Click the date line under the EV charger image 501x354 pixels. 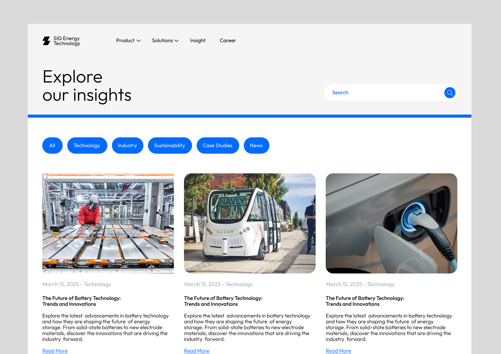(360, 284)
